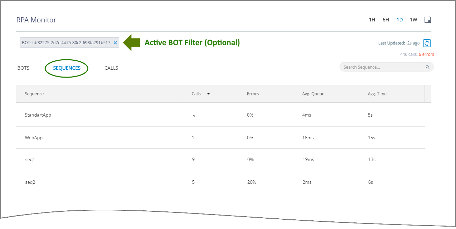Select the seq1 sequence row
Image resolution: width=456 pixels, height=229 pixels.
[30, 159]
